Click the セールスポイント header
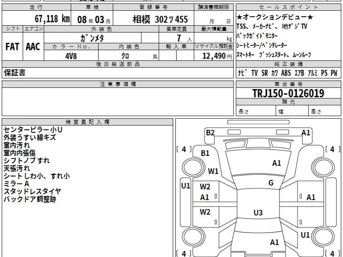Viewport: 343px width, 257px height. point(289,7)
